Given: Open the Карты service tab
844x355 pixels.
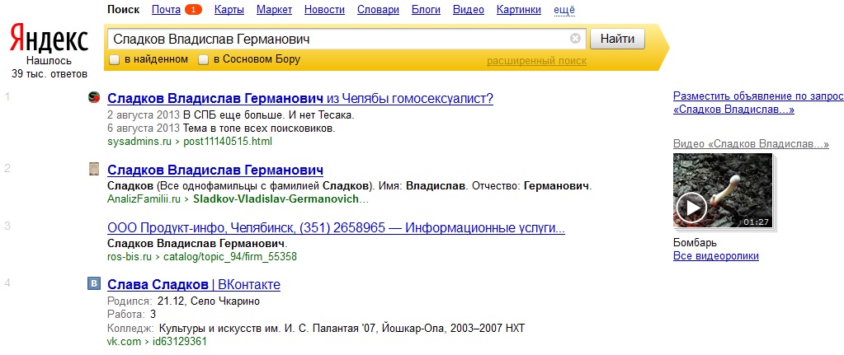Looking at the screenshot, I should pyautogui.click(x=229, y=10).
